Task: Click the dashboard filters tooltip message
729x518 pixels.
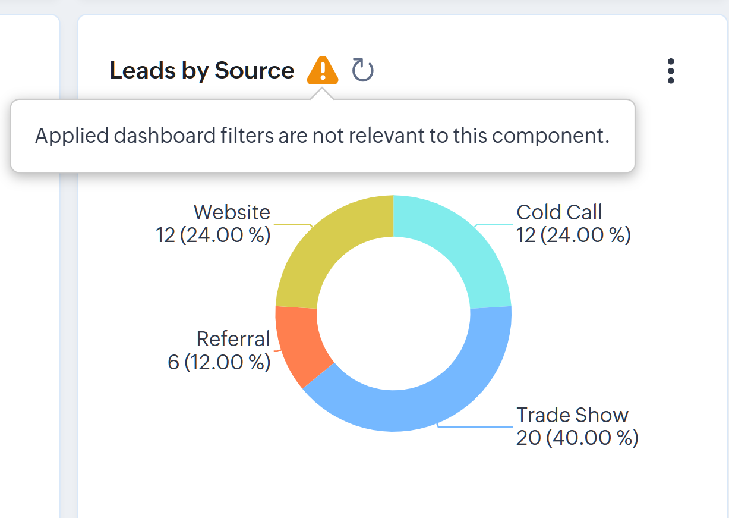Action: point(323,136)
